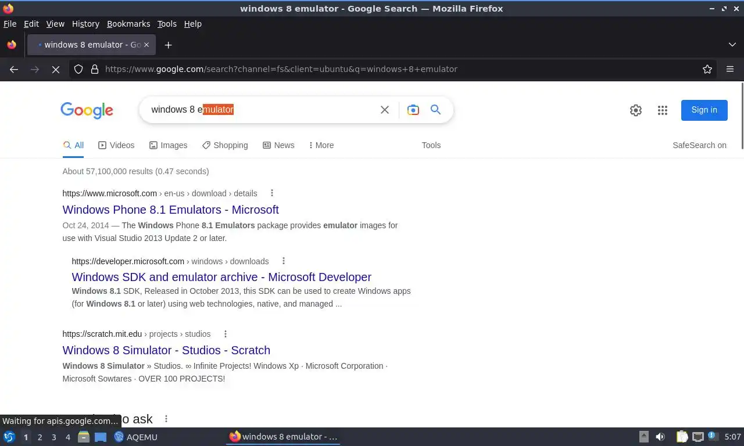The image size is (744, 446).
Task: Open 'Windows 8 Simulator - Studios - Scratch' link
Action: 166,350
